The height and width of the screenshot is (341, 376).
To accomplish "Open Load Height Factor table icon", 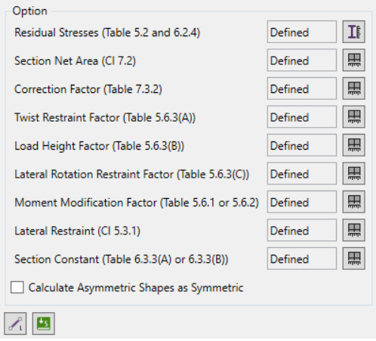I will (x=353, y=145).
